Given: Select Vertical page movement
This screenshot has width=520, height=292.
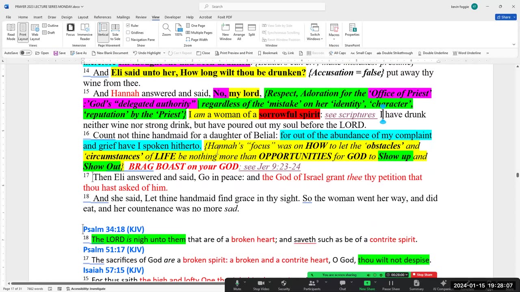Looking at the screenshot, I should [103, 32].
